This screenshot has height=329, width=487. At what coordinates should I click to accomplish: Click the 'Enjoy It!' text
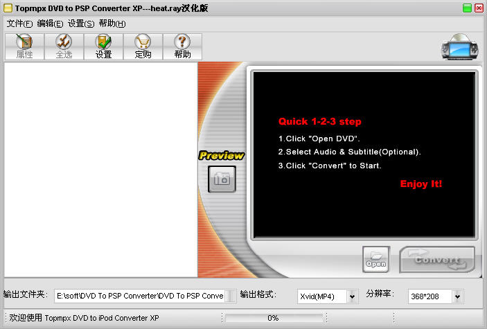(x=421, y=184)
